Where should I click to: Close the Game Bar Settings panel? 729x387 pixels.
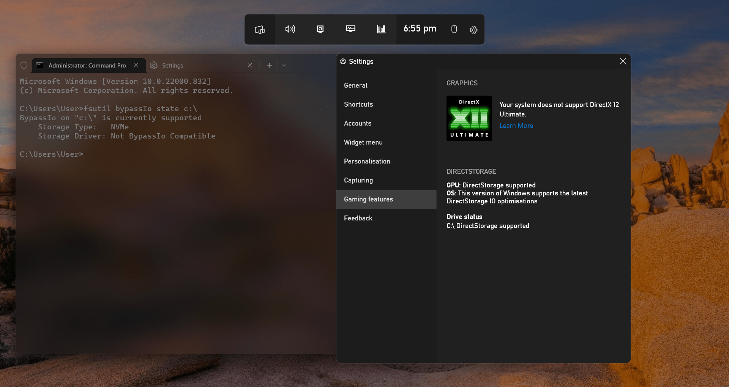(x=623, y=61)
